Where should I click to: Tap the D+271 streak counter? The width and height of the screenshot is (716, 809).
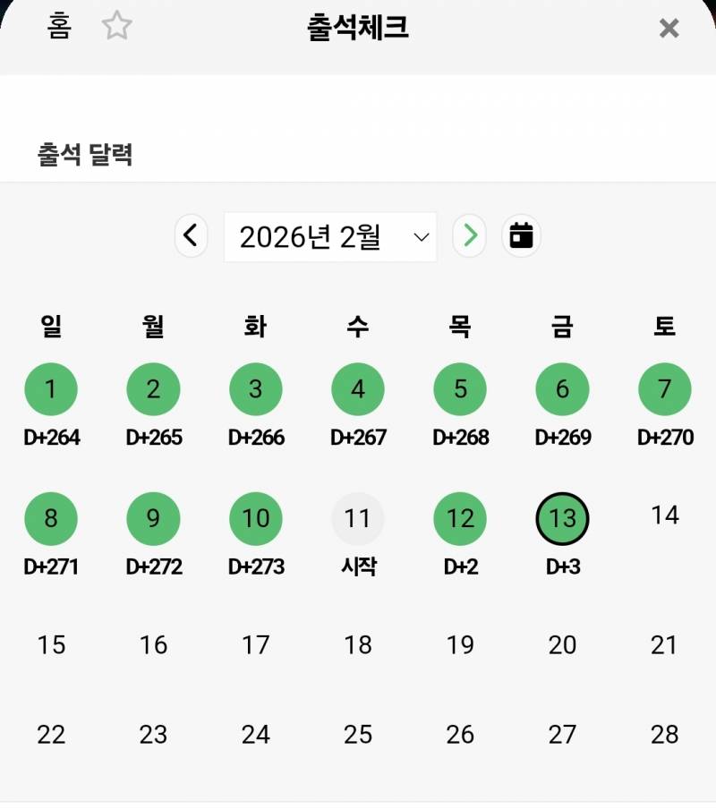point(51,566)
